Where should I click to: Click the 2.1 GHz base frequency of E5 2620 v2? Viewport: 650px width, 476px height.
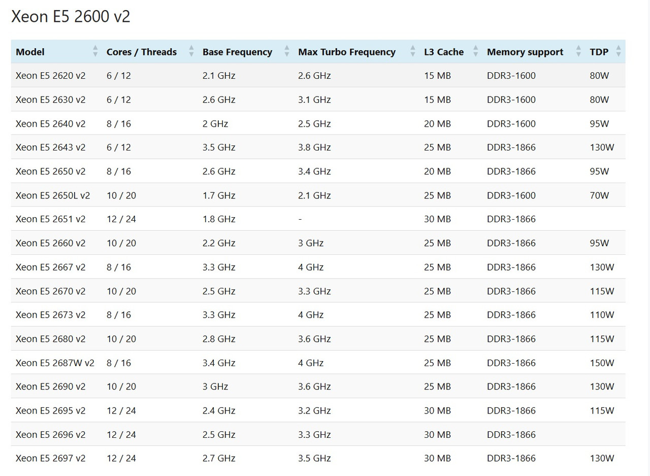click(219, 76)
